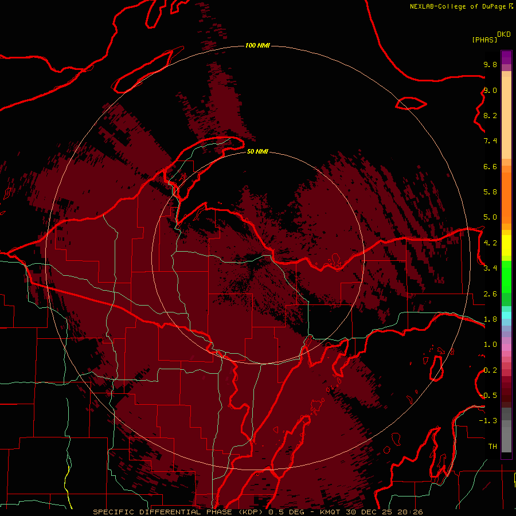Click the SPECIFIC DIFFERENTIAL PHASE (KDP) caption
This screenshot has width=516, height=516.
coord(179,512)
